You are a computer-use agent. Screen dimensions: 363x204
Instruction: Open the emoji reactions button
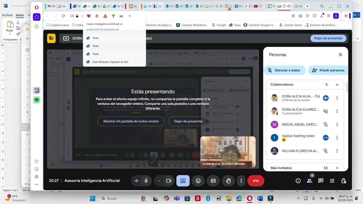198,181
